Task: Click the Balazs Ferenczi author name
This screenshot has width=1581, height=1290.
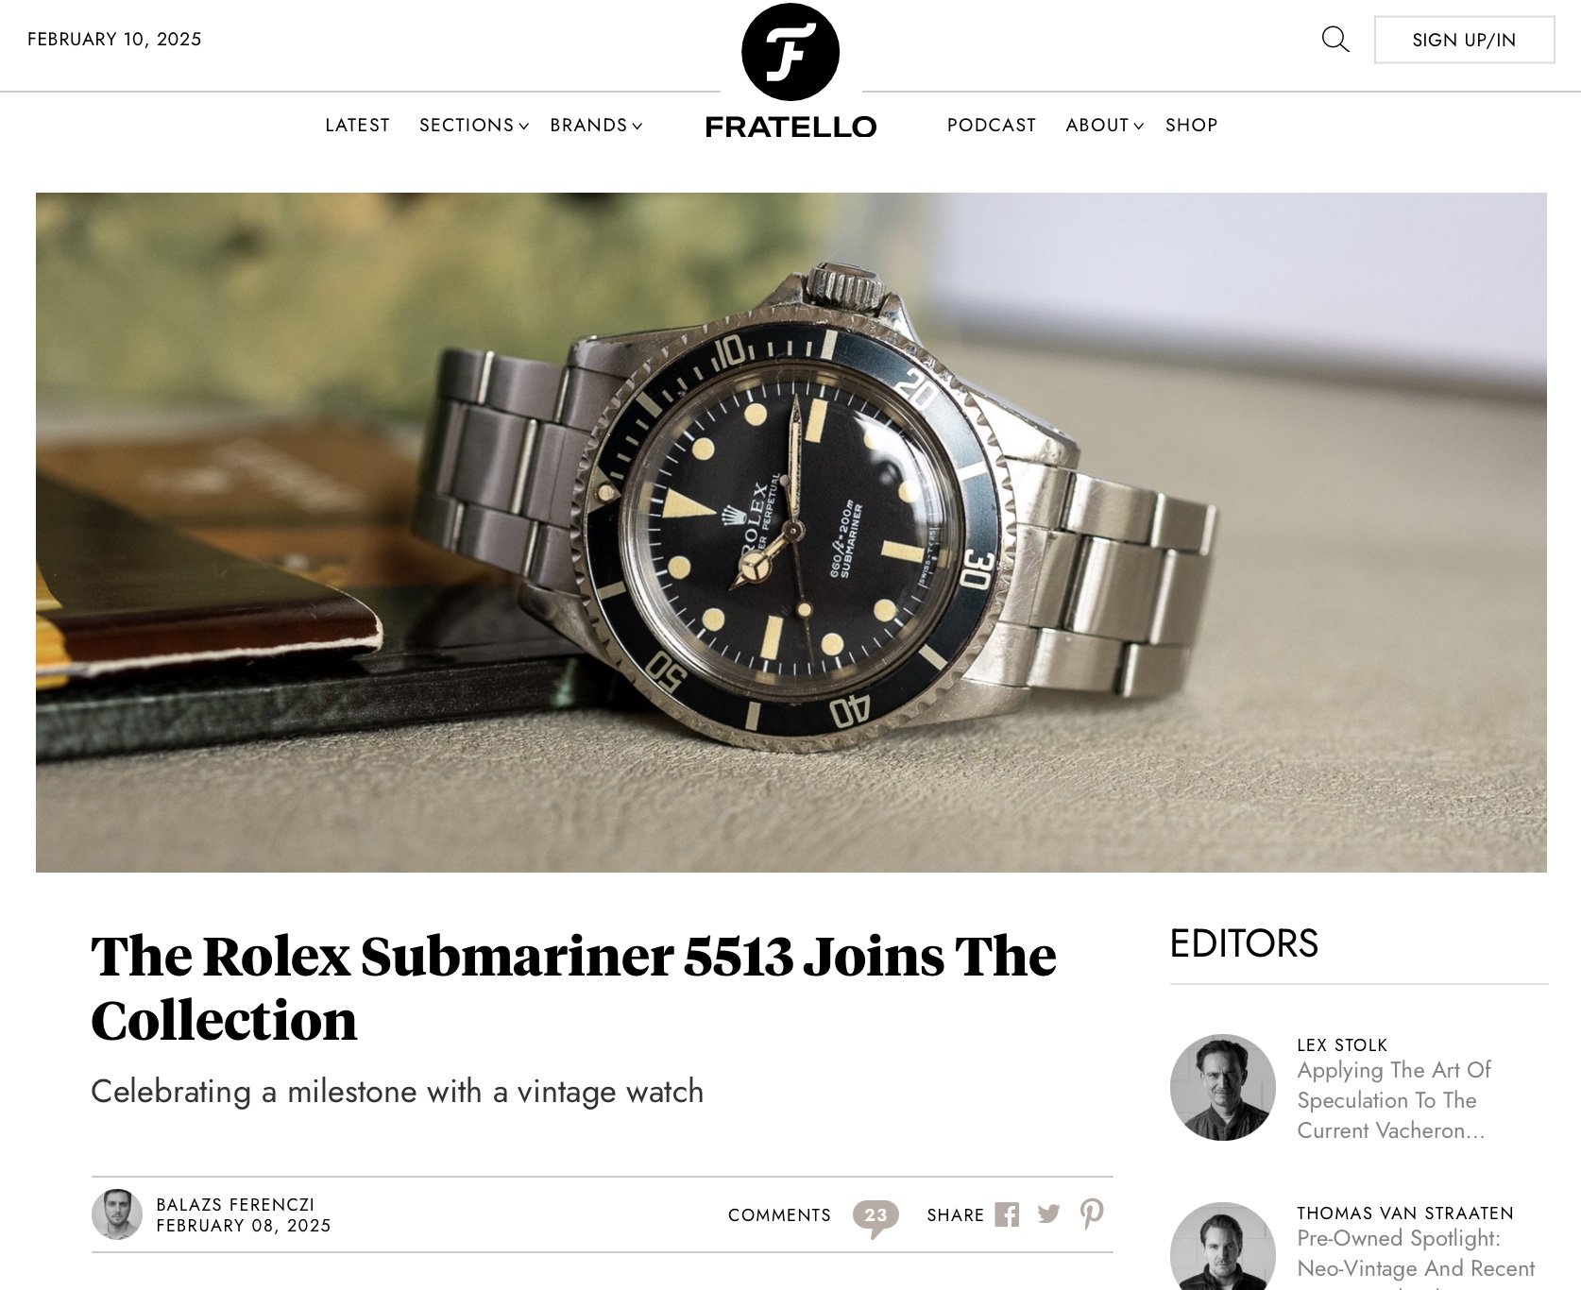Action: [x=235, y=1205]
